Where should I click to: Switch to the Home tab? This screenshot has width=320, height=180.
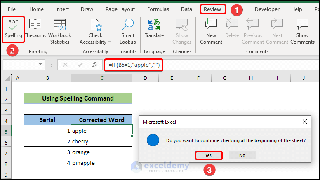point(36,9)
